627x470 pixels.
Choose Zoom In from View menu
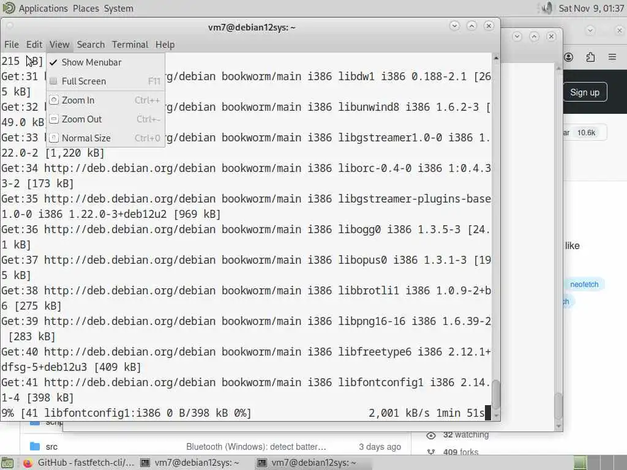click(105, 100)
